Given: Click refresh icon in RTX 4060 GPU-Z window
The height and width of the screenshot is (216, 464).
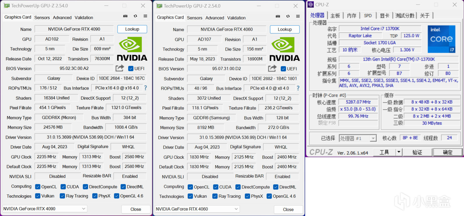Looking at the screenshot, I should coord(288,16).
